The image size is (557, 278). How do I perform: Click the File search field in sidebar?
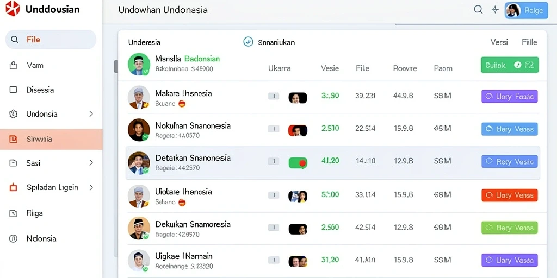click(x=51, y=39)
